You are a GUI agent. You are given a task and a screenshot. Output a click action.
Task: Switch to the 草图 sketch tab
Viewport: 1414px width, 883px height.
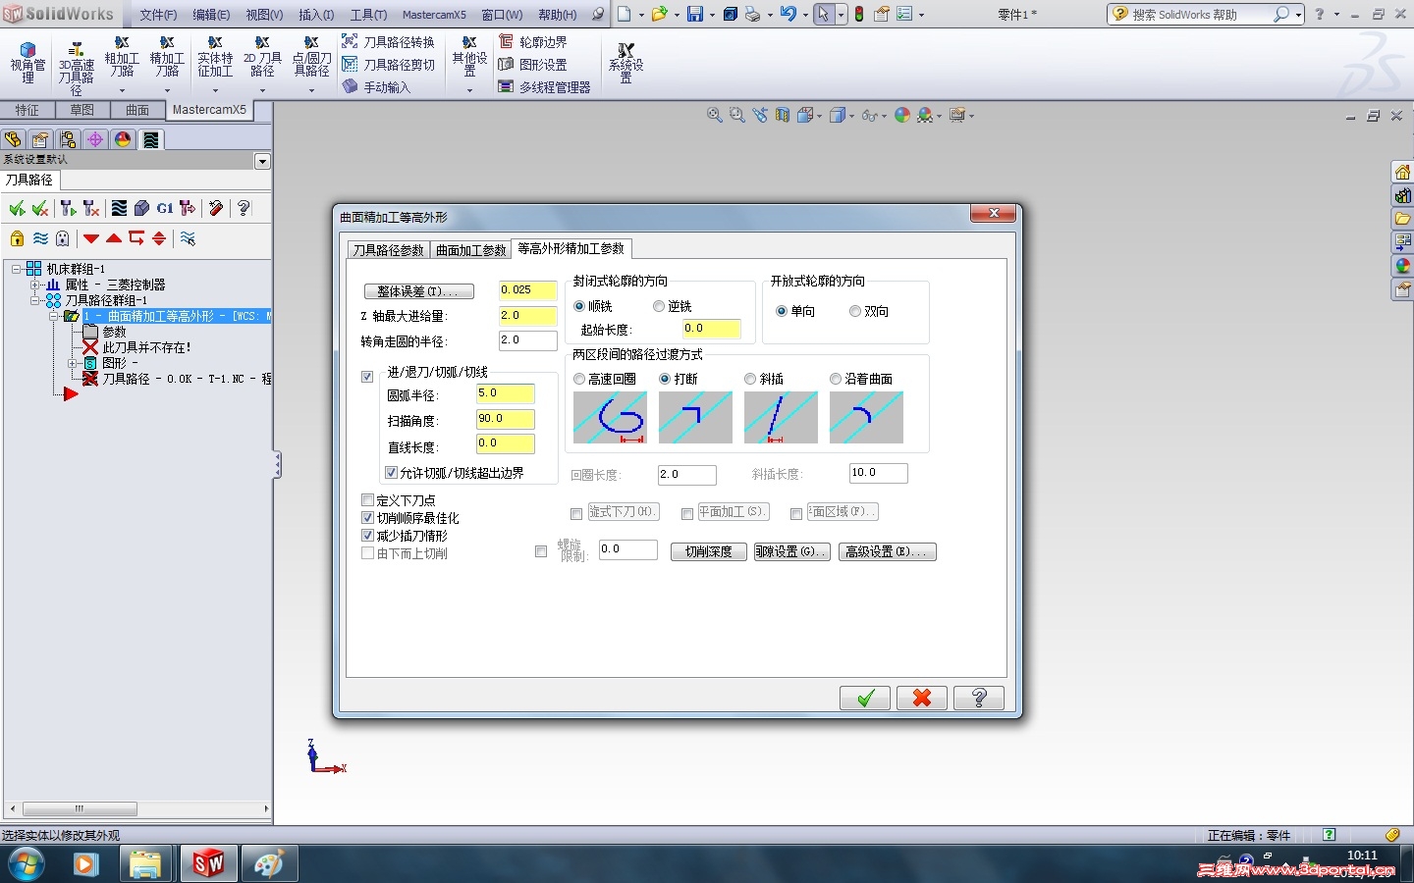(x=82, y=110)
